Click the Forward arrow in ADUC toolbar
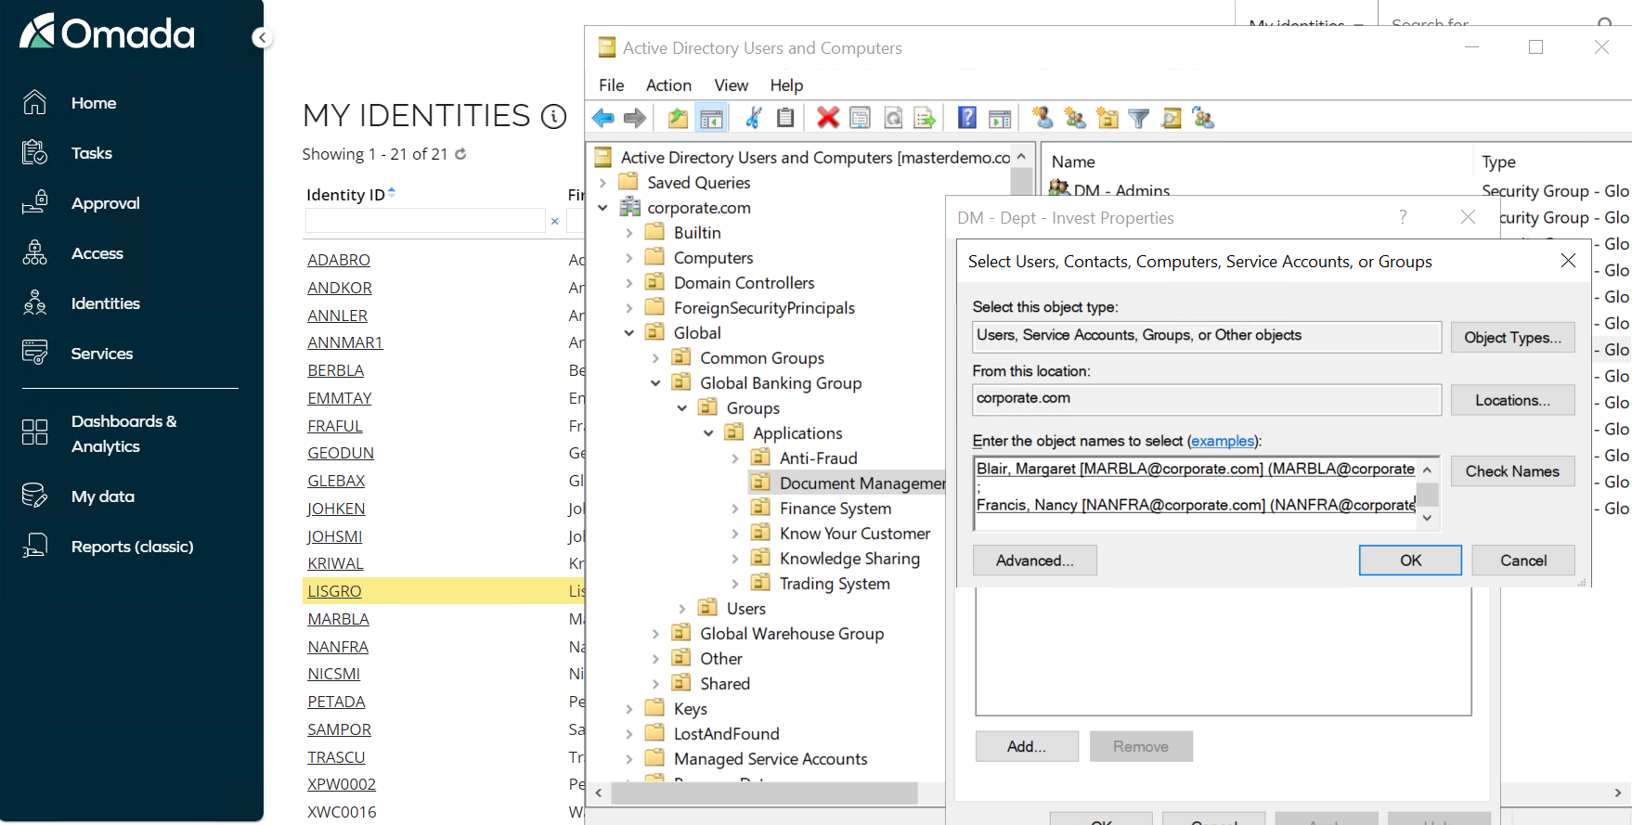The height and width of the screenshot is (825, 1632). pyautogui.click(x=635, y=118)
